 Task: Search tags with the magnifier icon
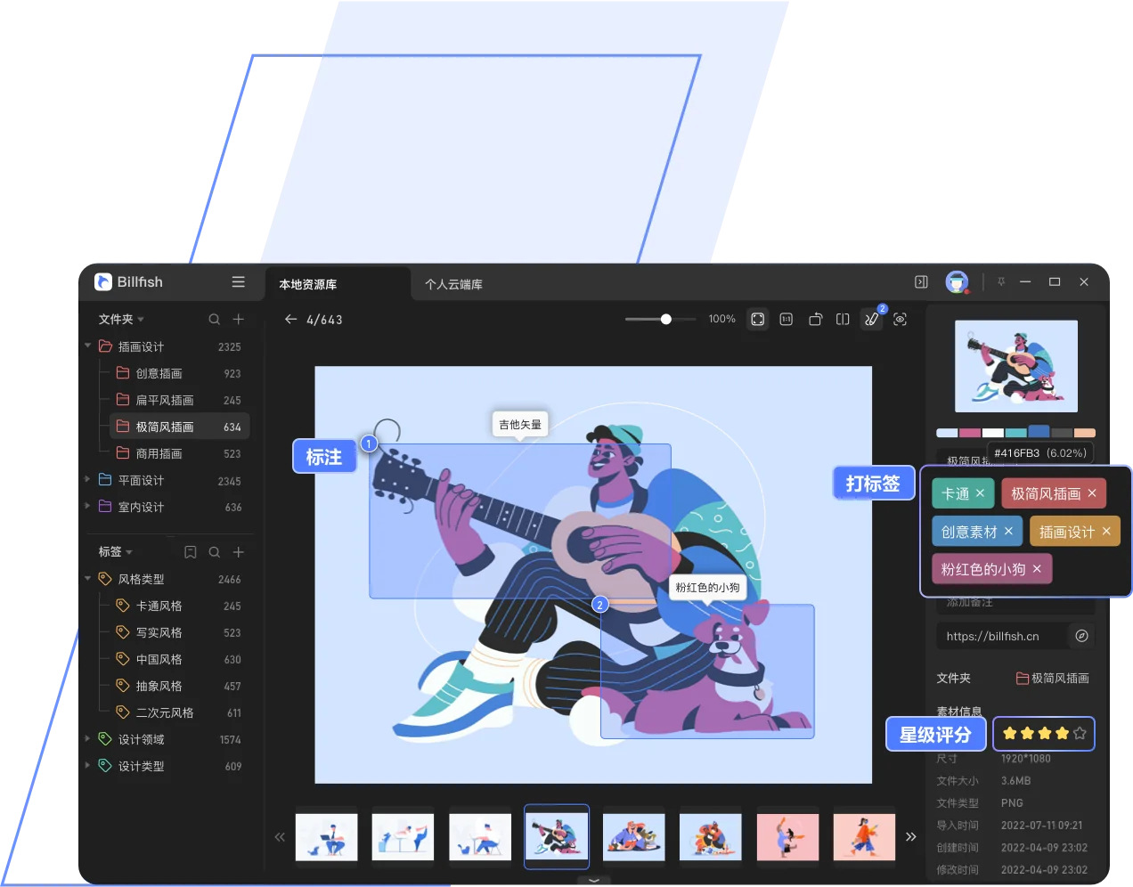pyautogui.click(x=215, y=552)
